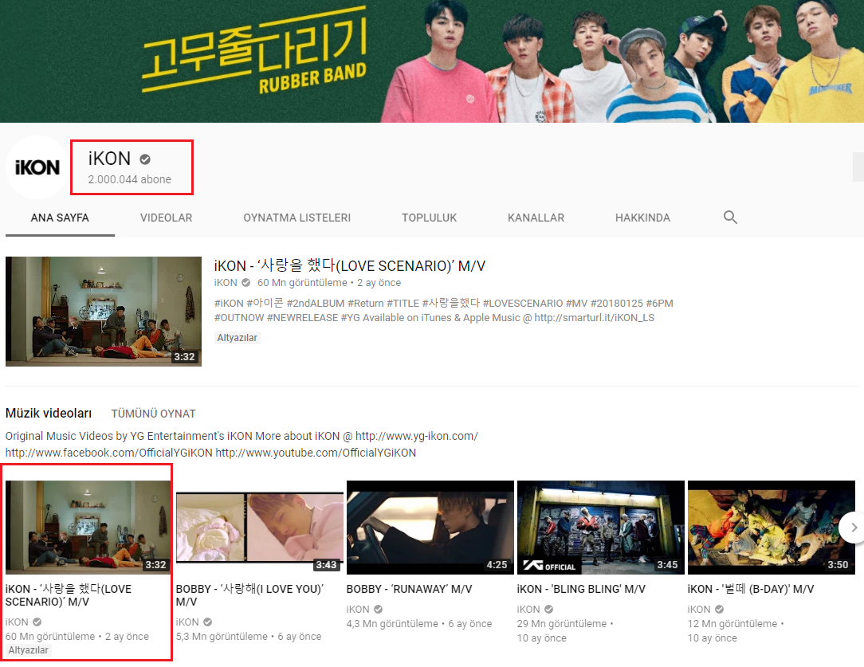The height and width of the screenshot is (667, 864).
Task: Play BOBBY RUNAWAY M/V thumbnail
Action: click(430, 528)
